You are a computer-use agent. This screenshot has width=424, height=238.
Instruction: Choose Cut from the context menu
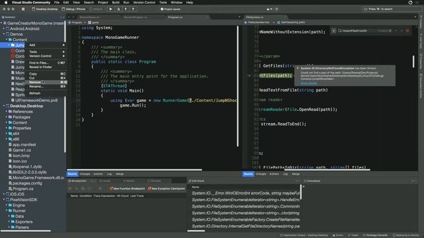(46, 78)
